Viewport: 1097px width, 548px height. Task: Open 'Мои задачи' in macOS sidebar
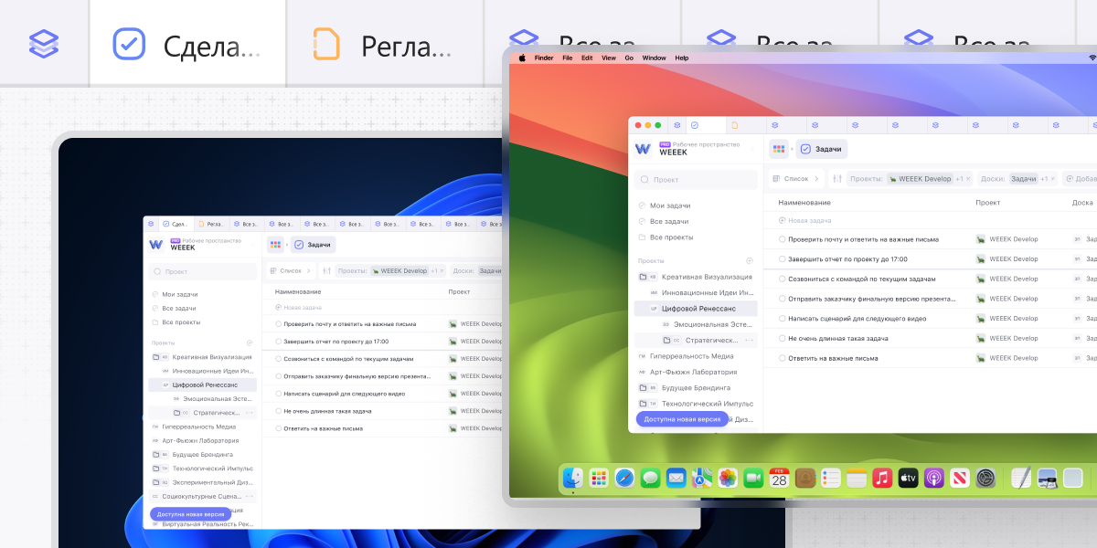[670, 205]
